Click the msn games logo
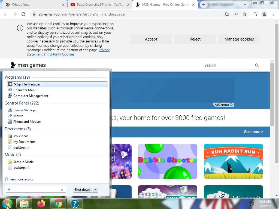279x209 pixels. (x=28, y=65)
